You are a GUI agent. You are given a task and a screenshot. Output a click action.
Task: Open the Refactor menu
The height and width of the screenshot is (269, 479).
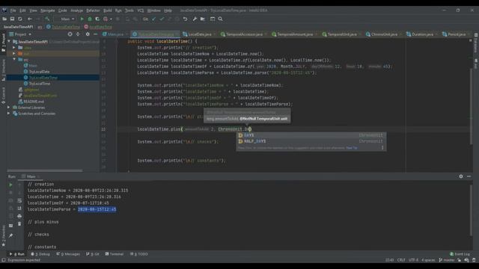tap(93, 10)
